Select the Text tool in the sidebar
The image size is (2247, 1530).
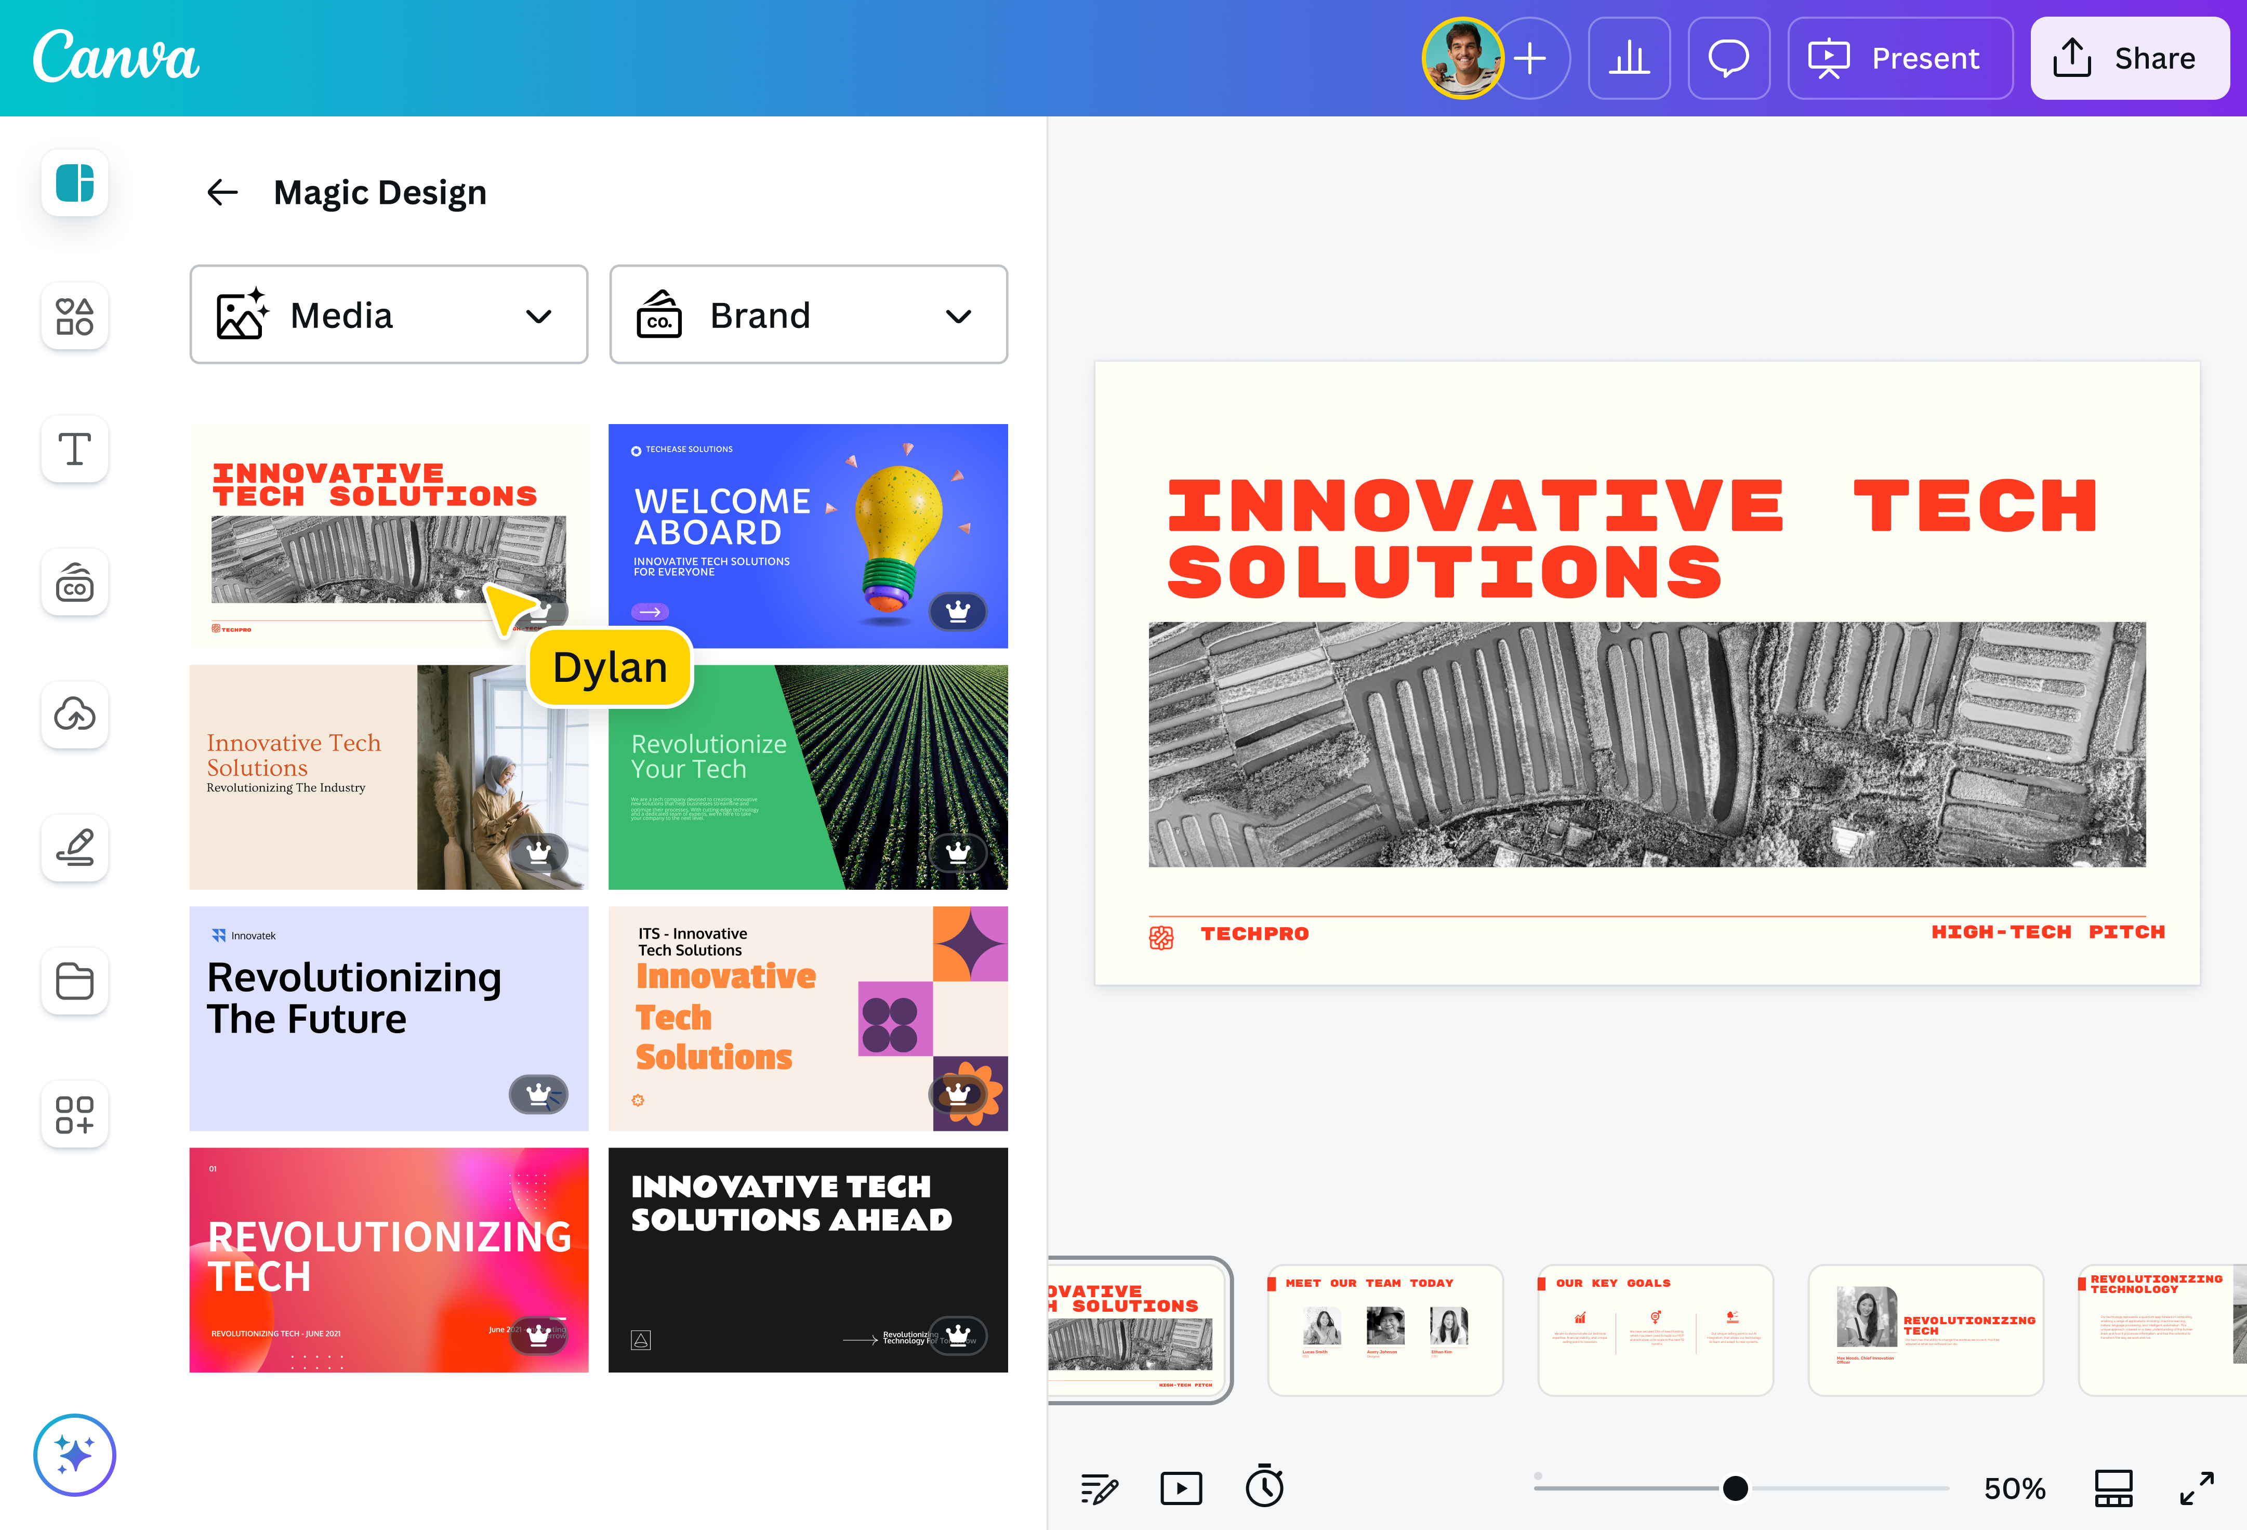click(x=74, y=449)
